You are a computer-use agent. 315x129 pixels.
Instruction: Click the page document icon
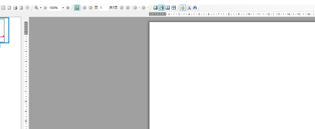tap(9, 8)
